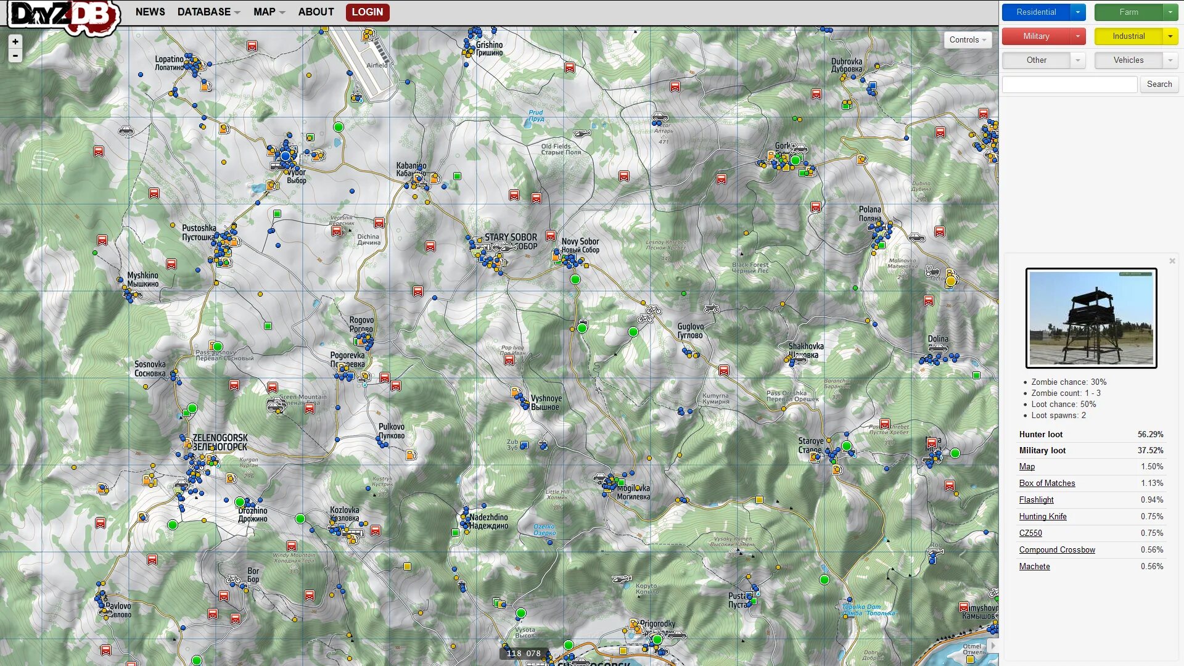Close the deer stand info panel
The width and height of the screenshot is (1184, 666).
(1172, 261)
